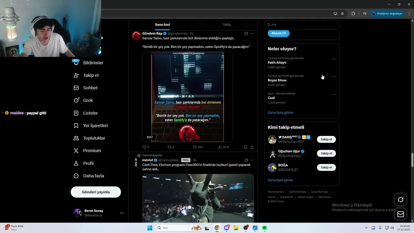Open floating messages button

(x=400, y=214)
